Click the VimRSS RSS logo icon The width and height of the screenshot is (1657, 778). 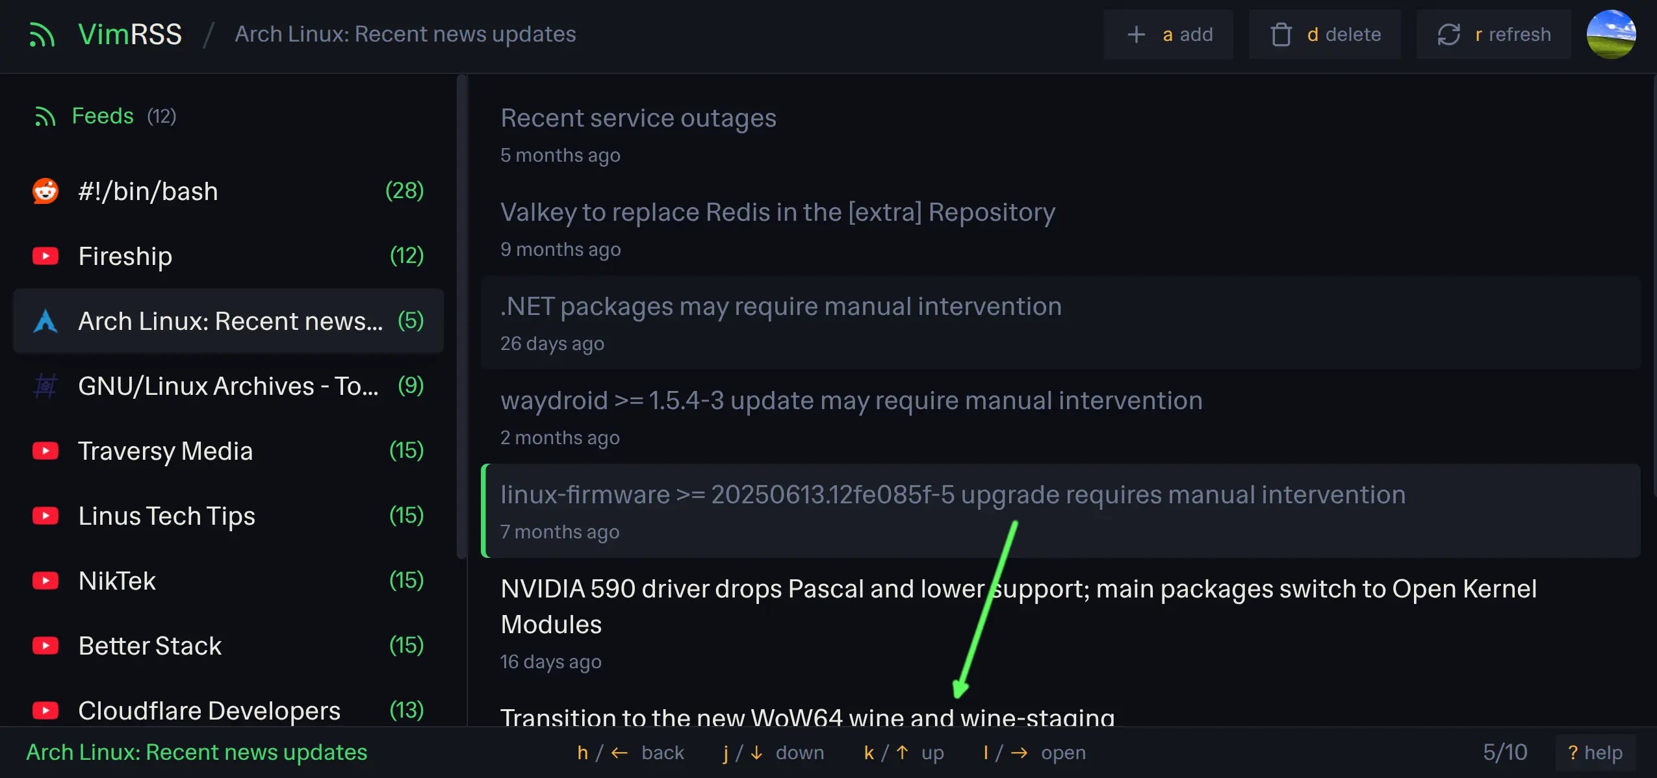click(42, 34)
